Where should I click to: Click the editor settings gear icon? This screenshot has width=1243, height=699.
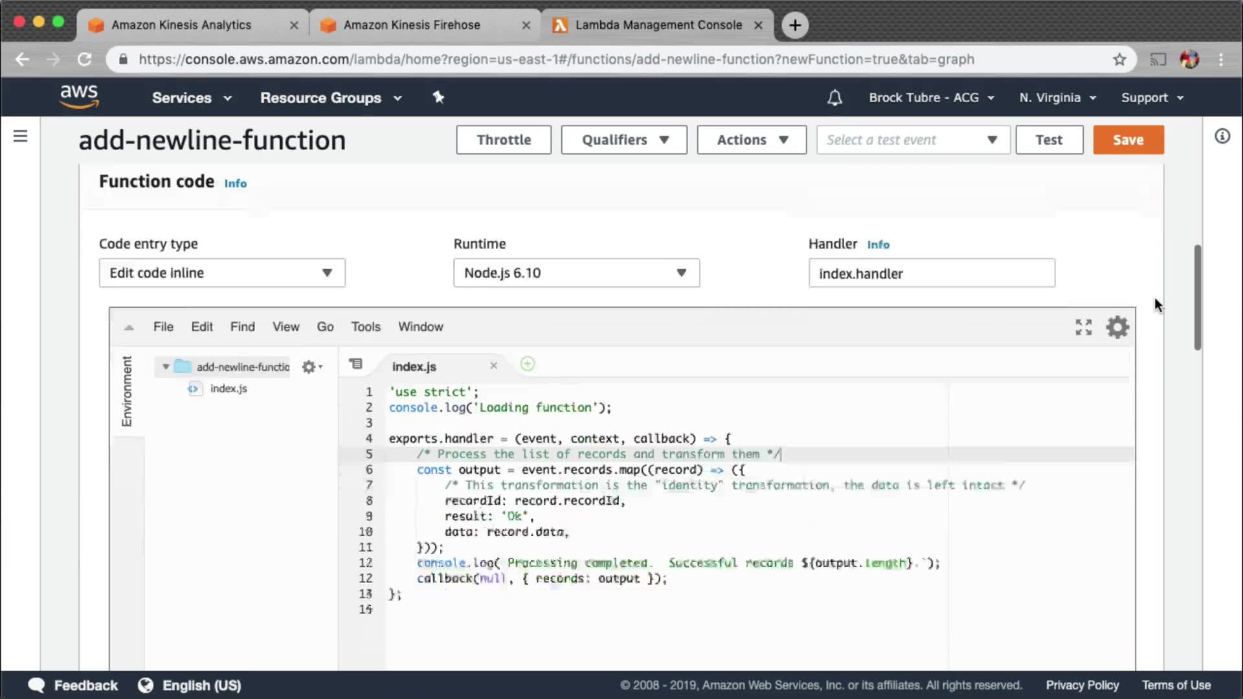coord(1117,327)
